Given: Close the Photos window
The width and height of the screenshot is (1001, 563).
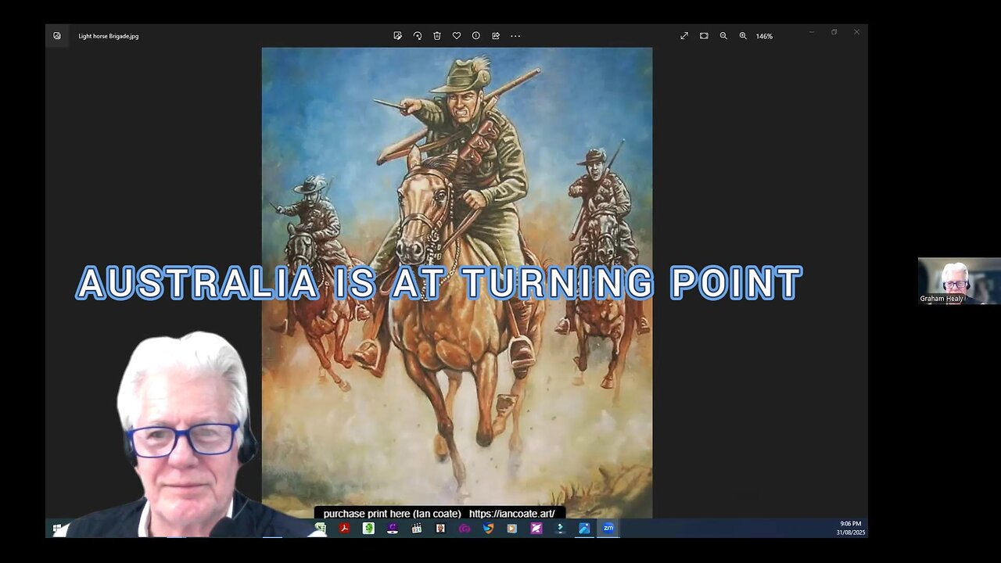Looking at the screenshot, I should tap(856, 32).
